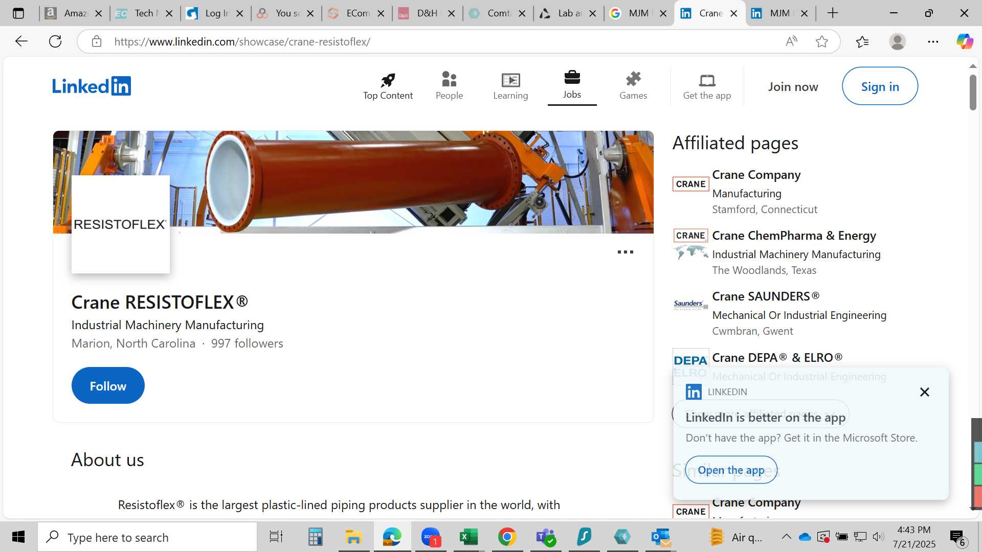
Task: Open Edge Settings and more menu
Action: click(x=933, y=41)
